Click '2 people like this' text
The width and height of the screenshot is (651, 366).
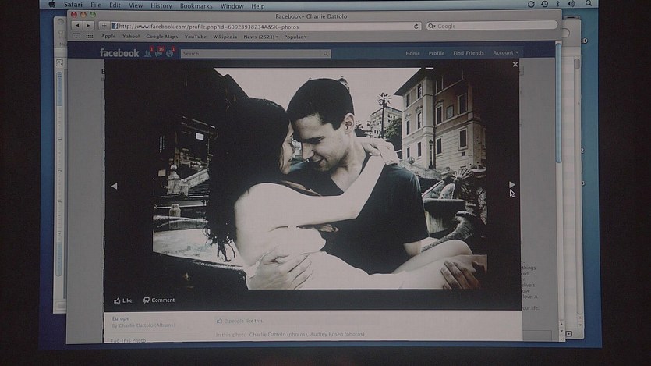[x=244, y=321]
